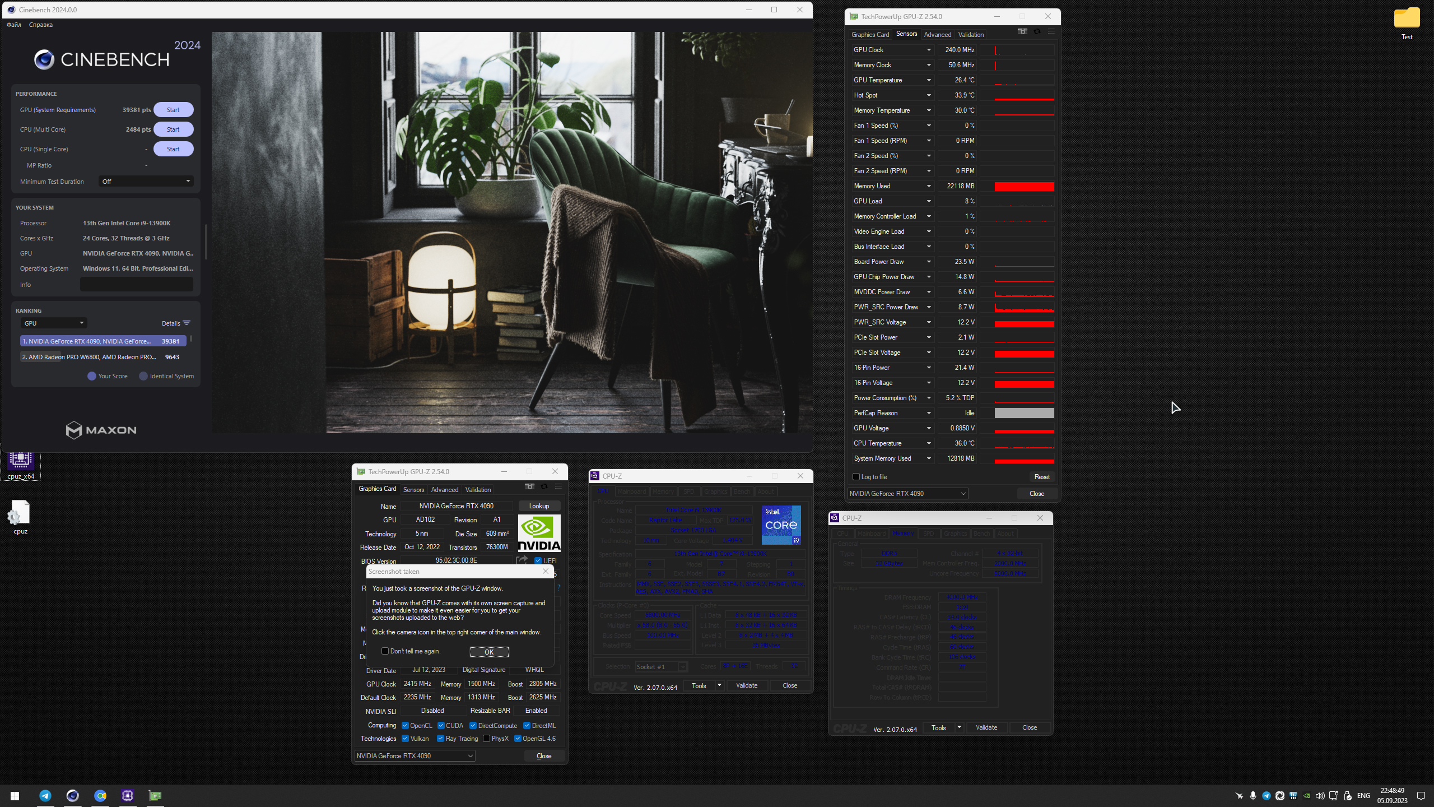Toggle the CUDA checkbox
The width and height of the screenshot is (1434, 807).
tap(441, 725)
